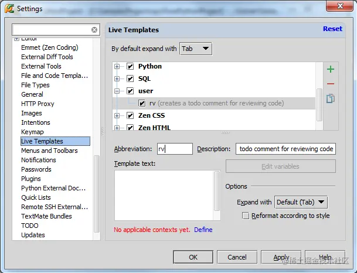Focus the Abbreviation input field
This screenshot has width=357, height=273.
click(175, 149)
